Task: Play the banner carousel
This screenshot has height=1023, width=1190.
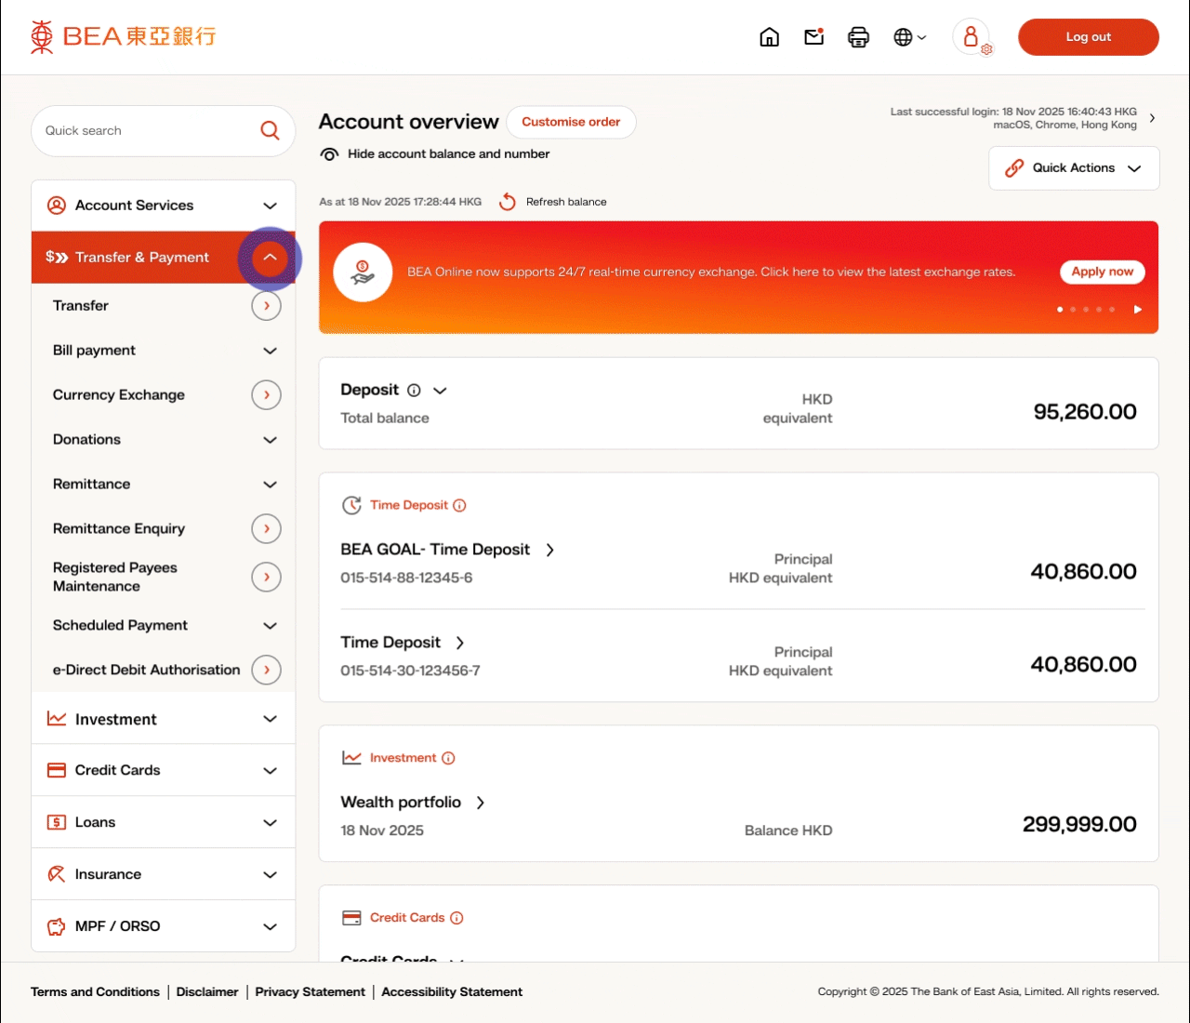Action: 1137,310
